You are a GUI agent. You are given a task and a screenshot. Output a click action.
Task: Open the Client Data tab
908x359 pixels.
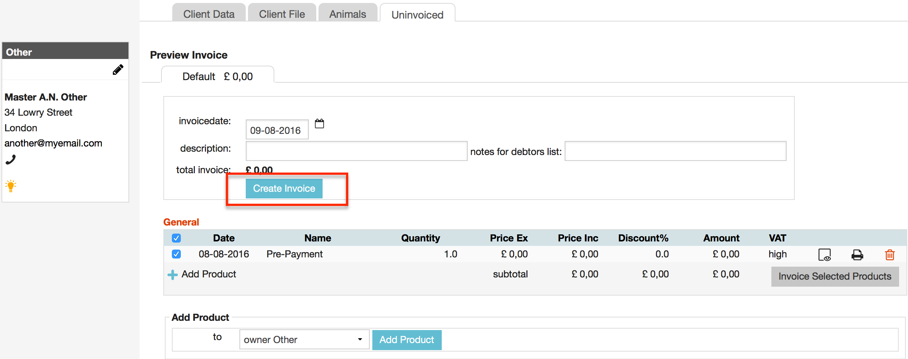point(208,13)
